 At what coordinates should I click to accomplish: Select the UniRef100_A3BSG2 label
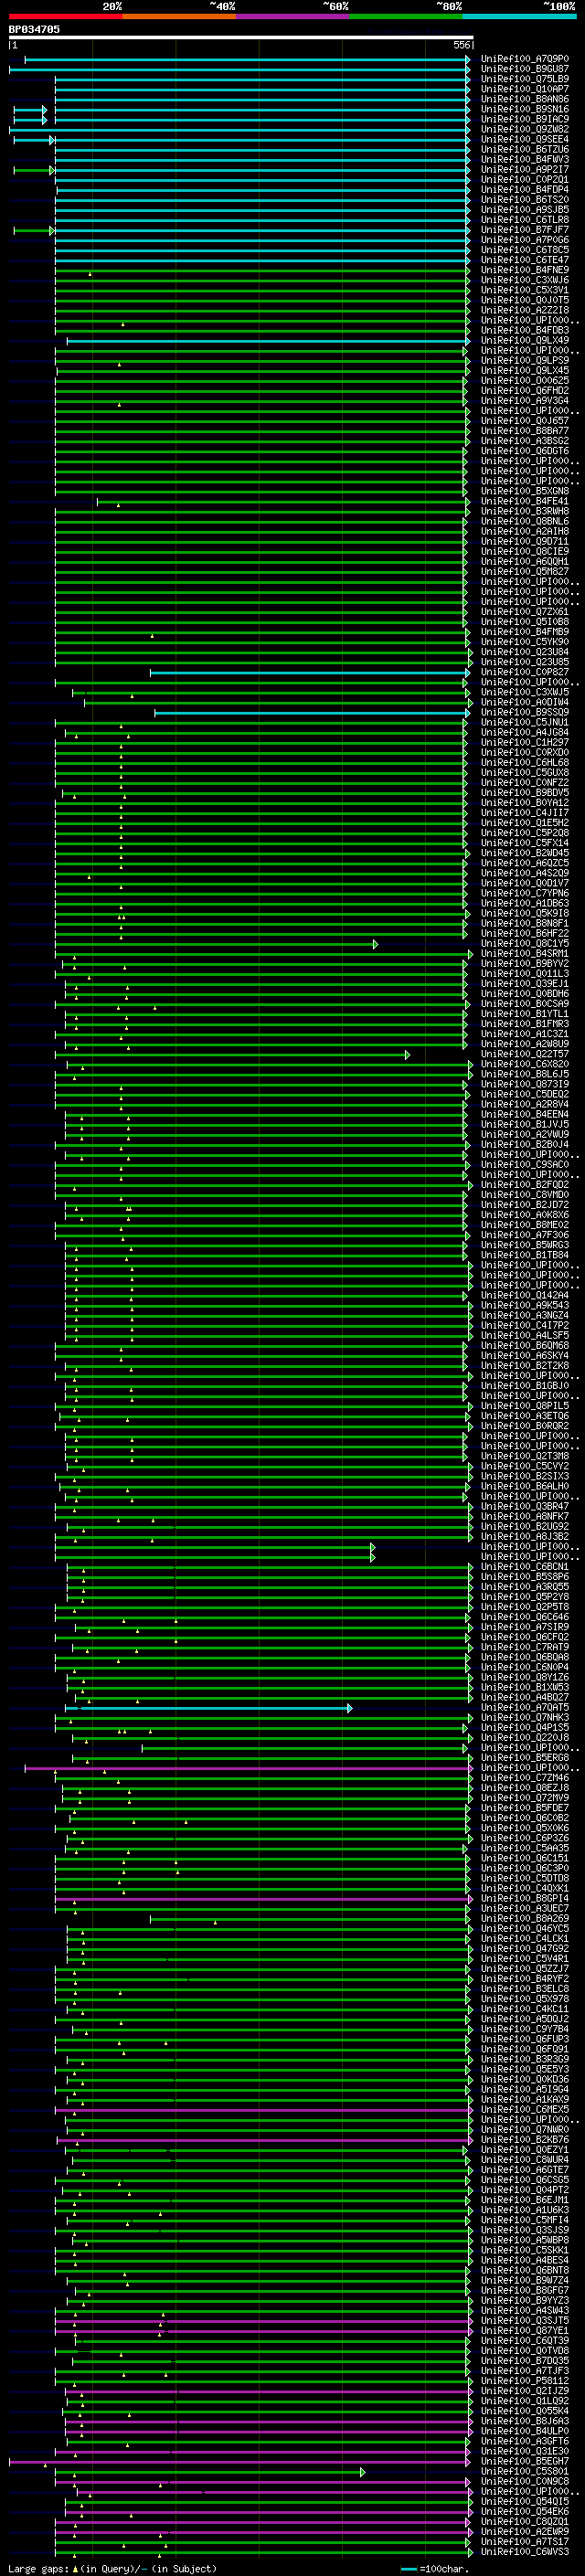coord(524,441)
